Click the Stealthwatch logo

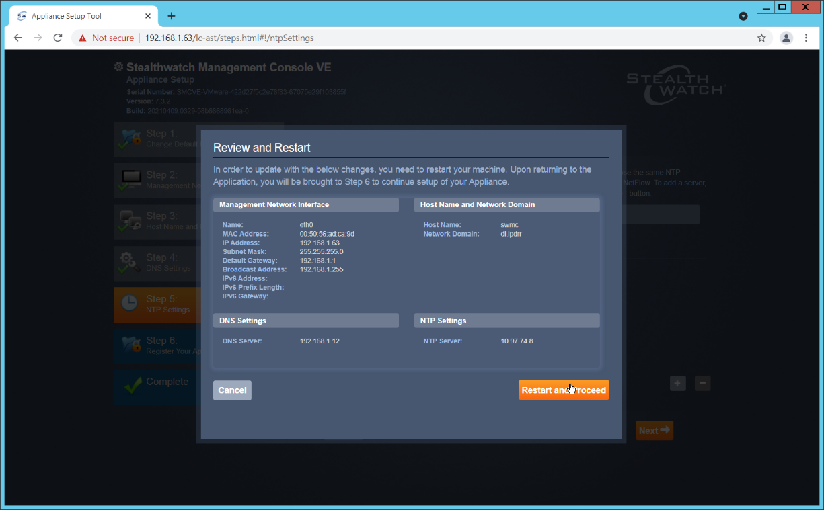tap(676, 85)
